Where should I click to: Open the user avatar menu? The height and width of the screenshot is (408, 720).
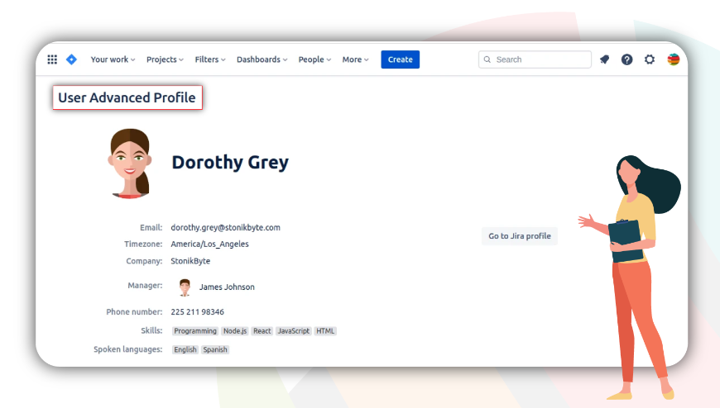(674, 59)
